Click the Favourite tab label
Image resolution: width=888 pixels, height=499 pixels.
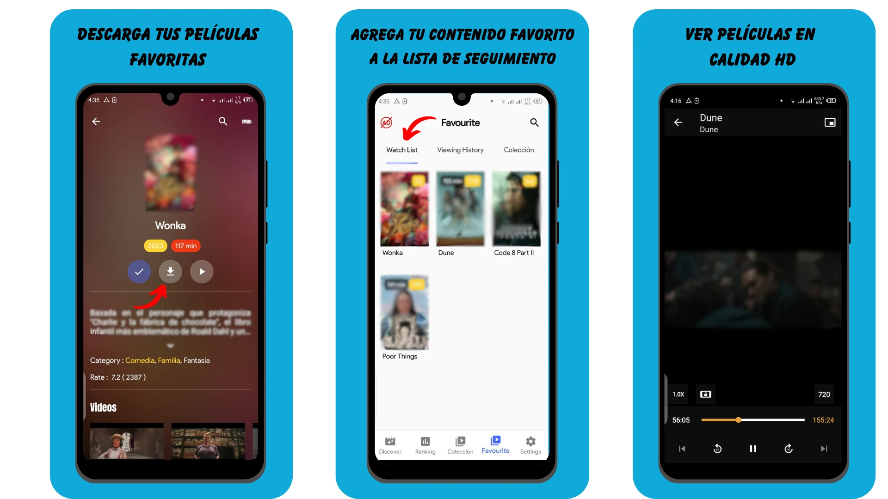[x=496, y=451]
